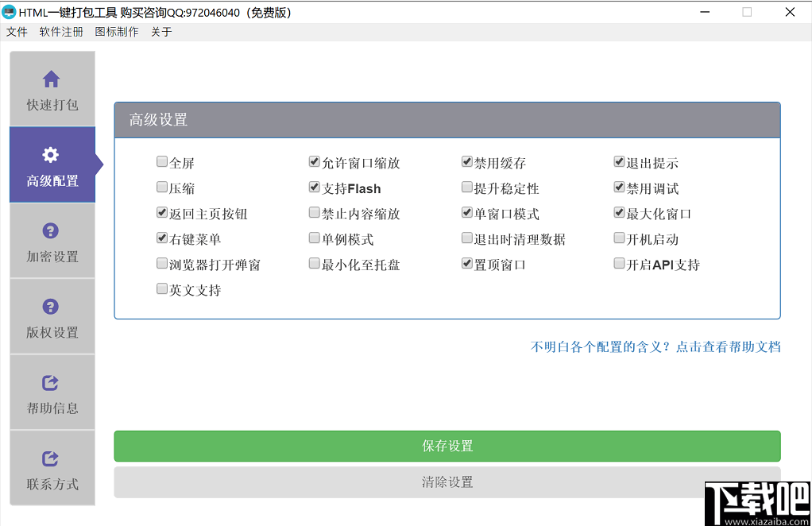Enable 最小化至托盘
The height and width of the screenshot is (526, 812).
pyautogui.click(x=315, y=263)
